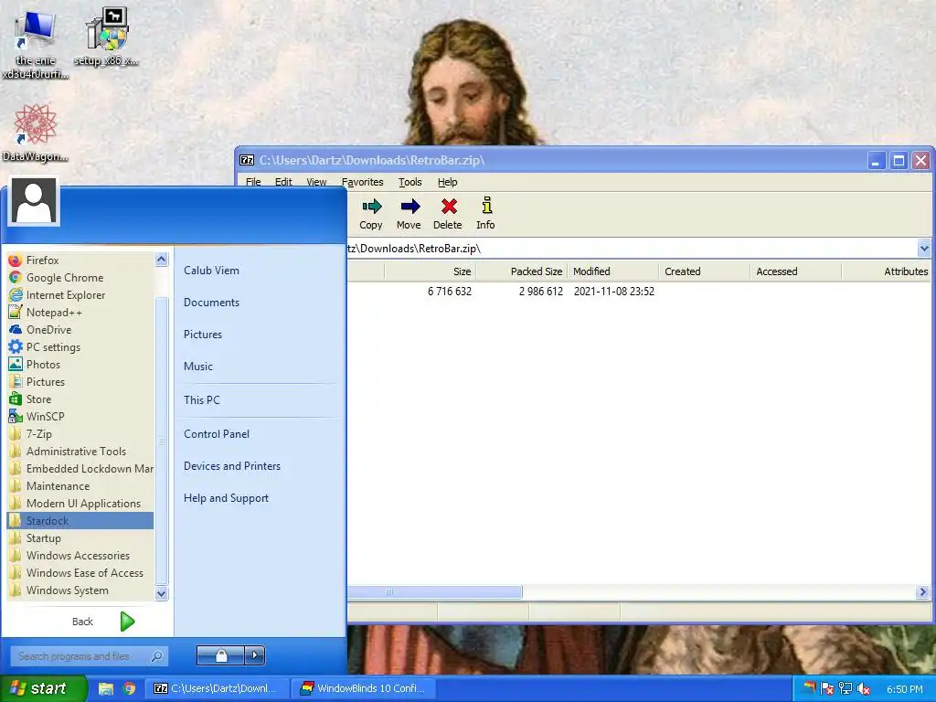The width and height of the screenshot is (936, 702).
Task: Click the network tray icon
Action: point(846,689)
